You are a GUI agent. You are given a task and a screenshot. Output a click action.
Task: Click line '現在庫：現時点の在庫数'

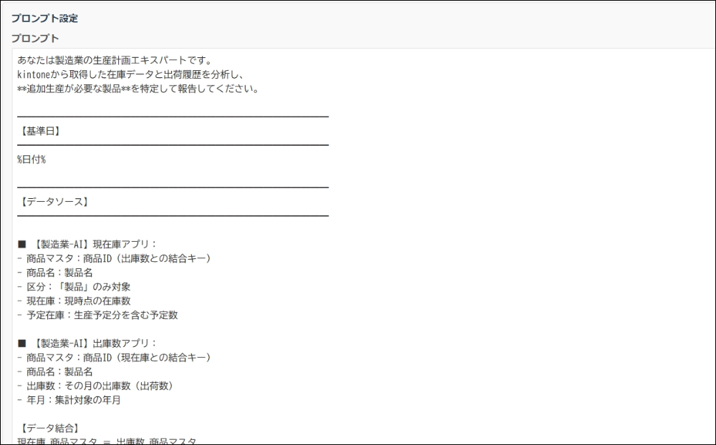click(x=74, y=300)
